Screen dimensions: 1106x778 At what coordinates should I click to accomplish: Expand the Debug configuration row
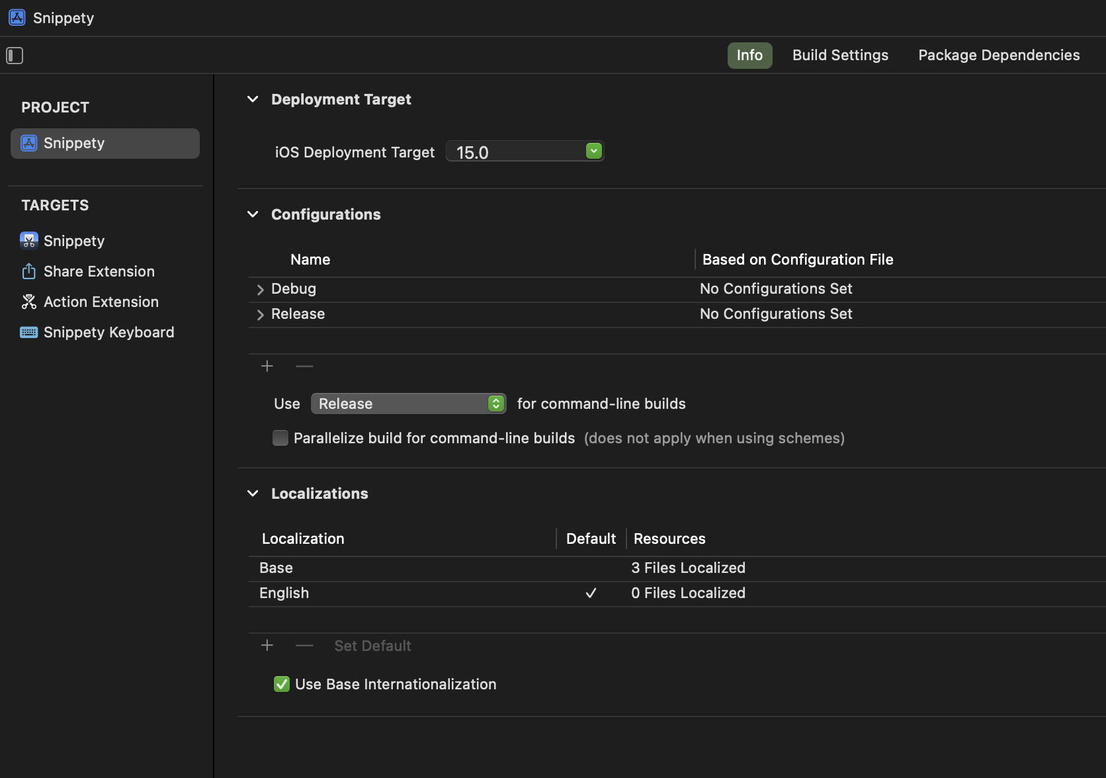tap(260, 290)
